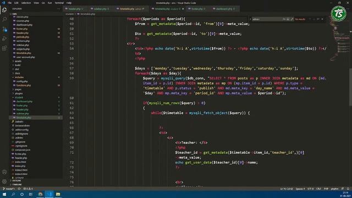This screenshot has width=352, height=198.
Task: Select the PHP language mode in status bar
Action: [326, 189]
